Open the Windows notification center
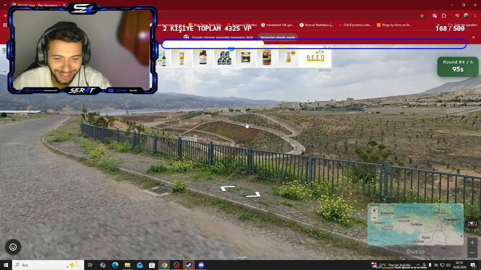The height and width of the screenshot is (270, 481). (473, 265)
